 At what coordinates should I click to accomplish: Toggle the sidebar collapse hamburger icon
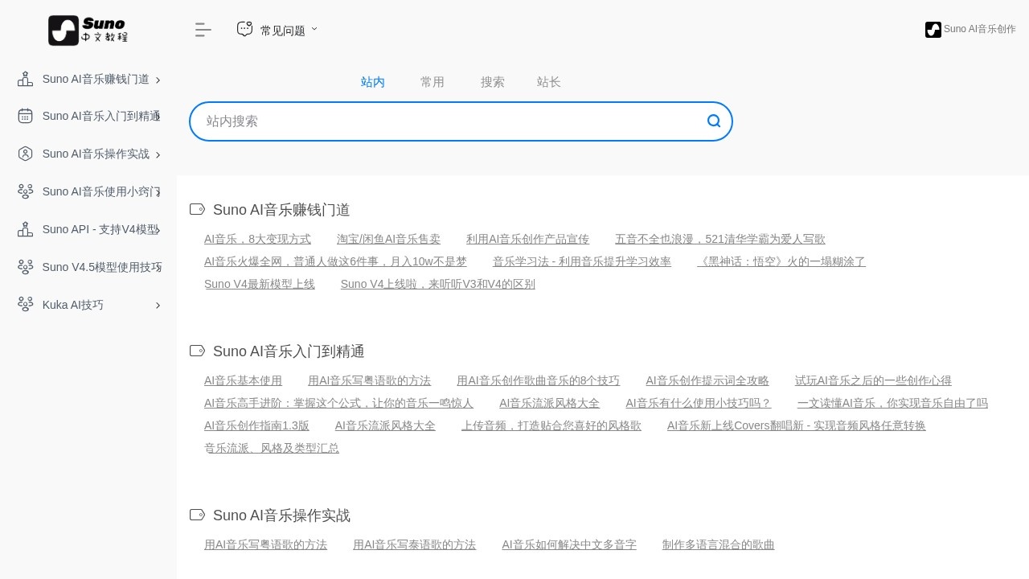tap(203, 30)
